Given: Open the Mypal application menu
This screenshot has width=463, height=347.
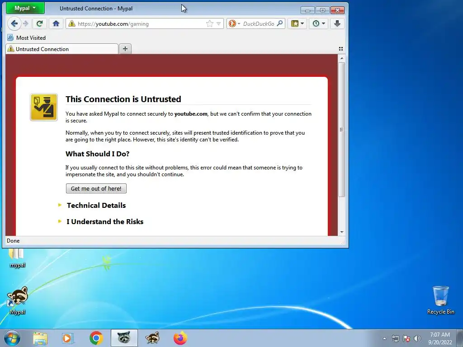Looking at the screenshot, I should point(25,8).
